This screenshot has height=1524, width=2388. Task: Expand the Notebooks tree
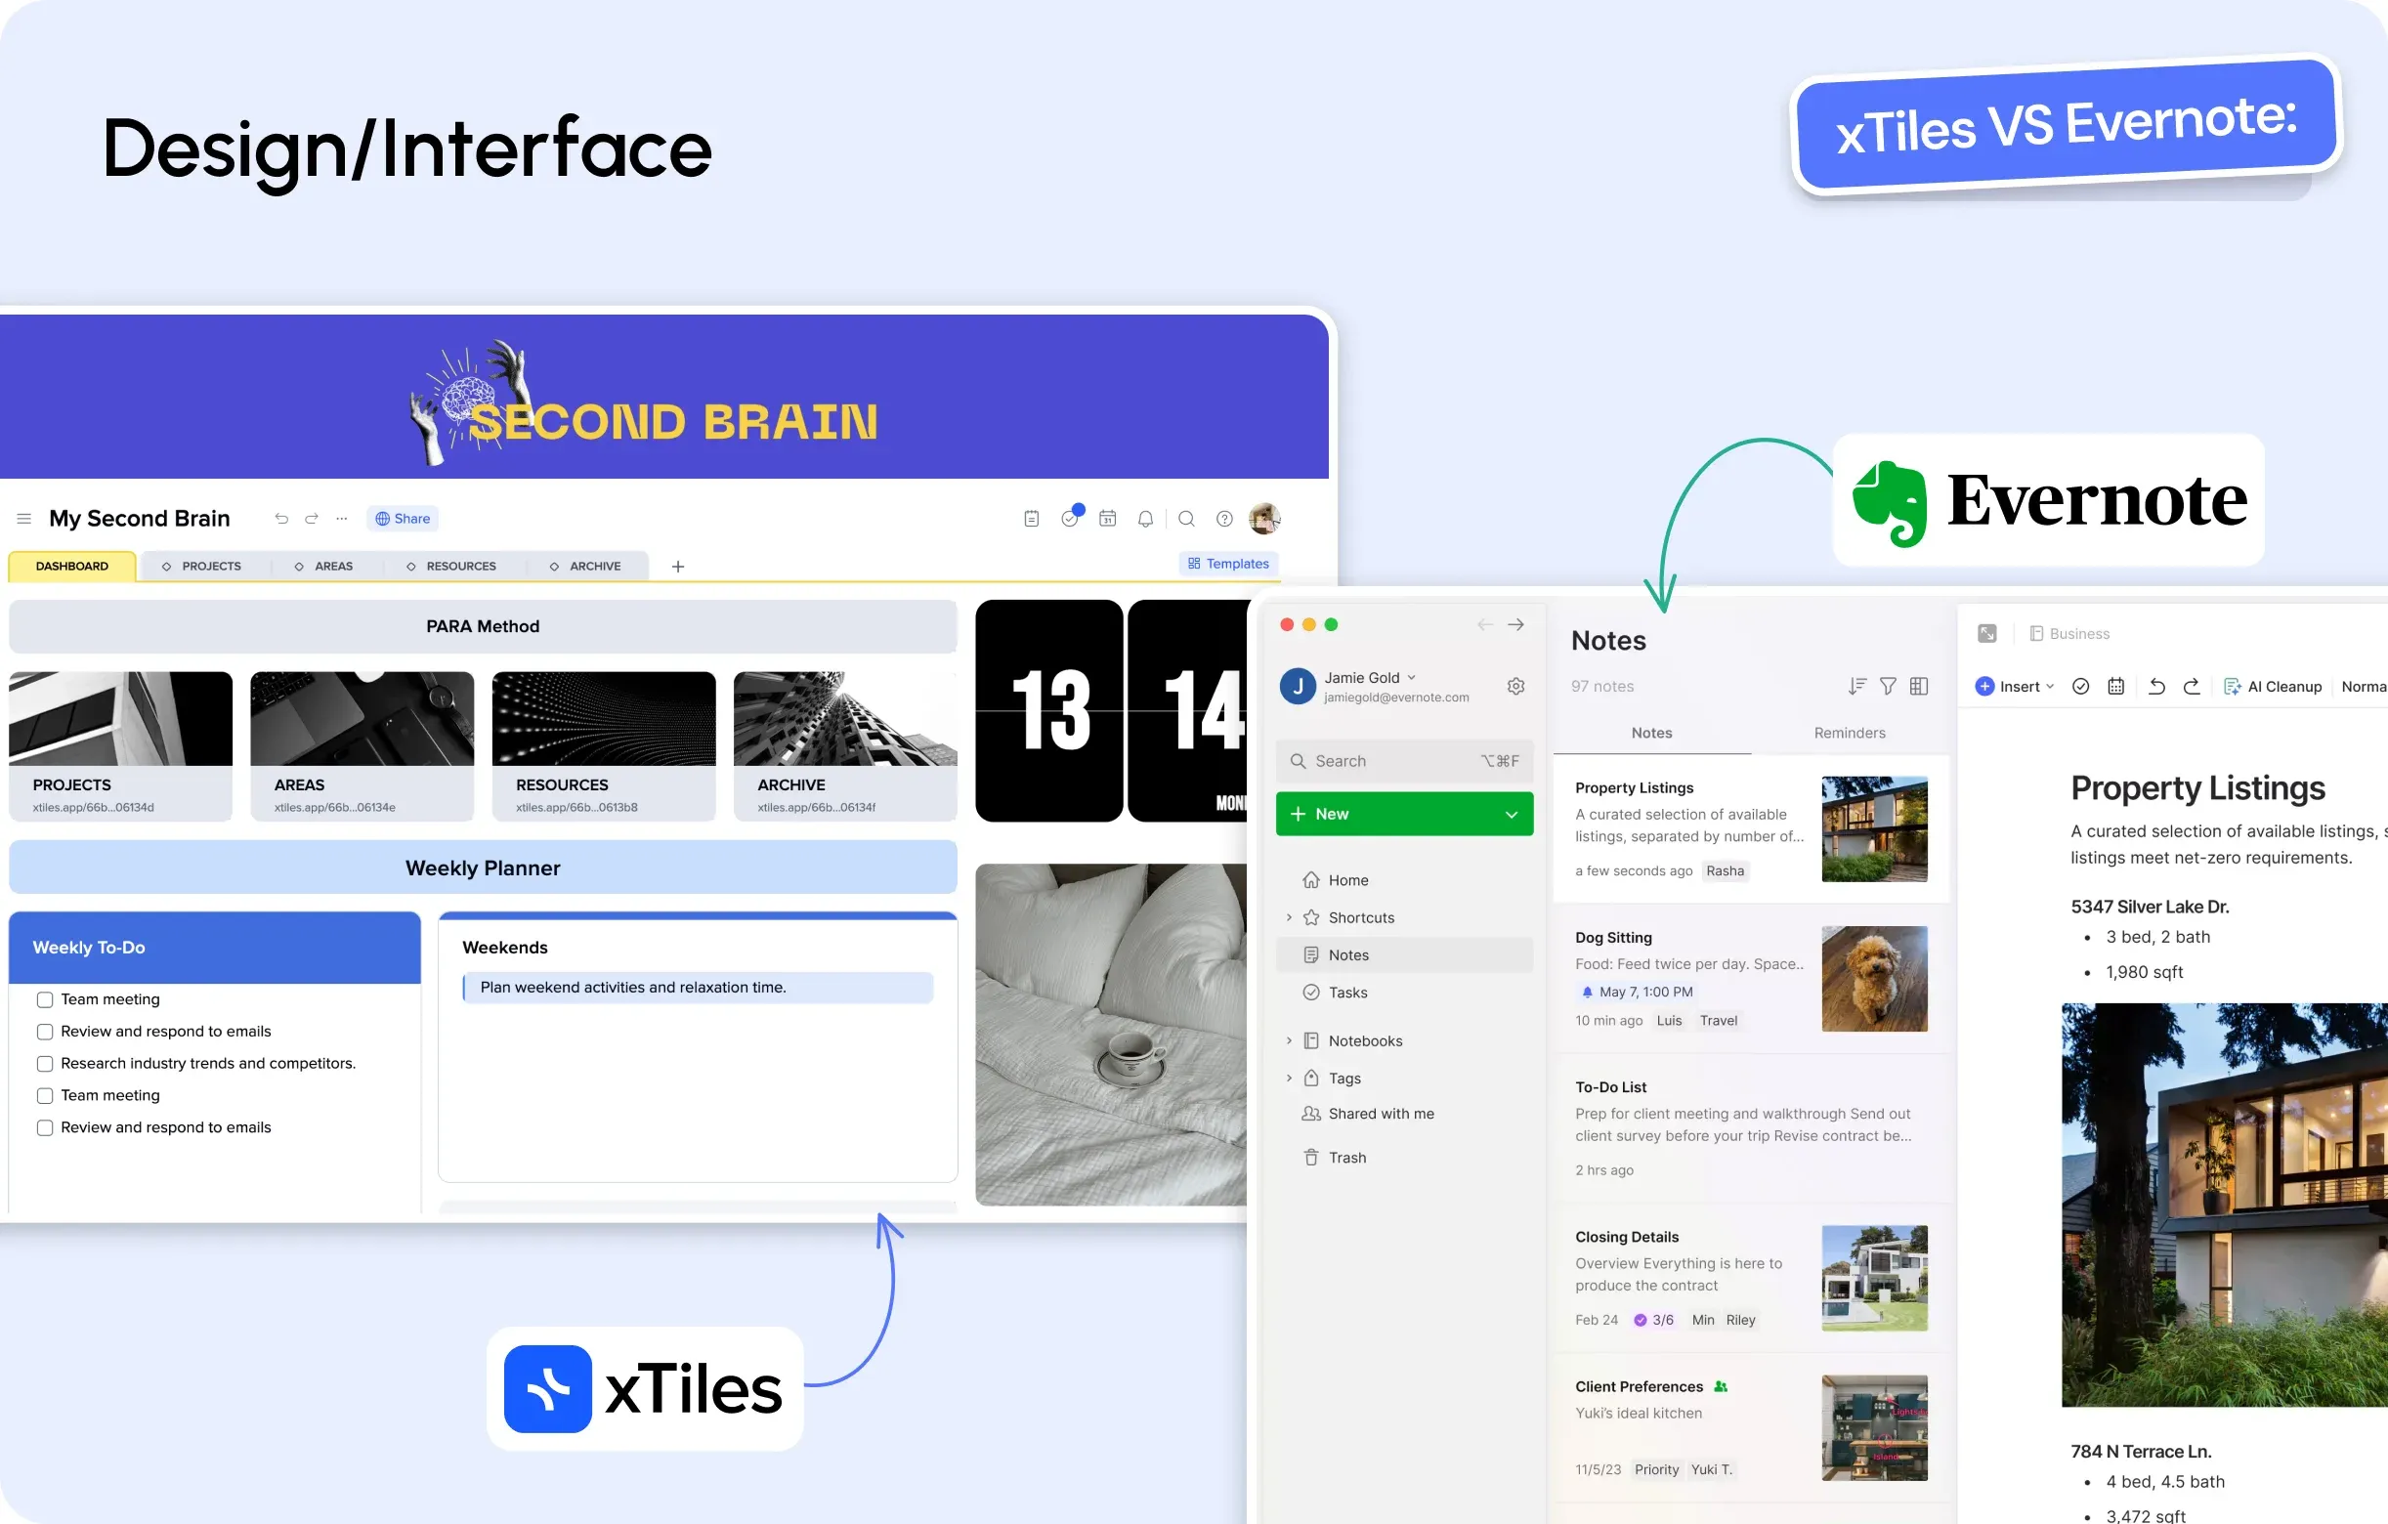(1288, 1040)
